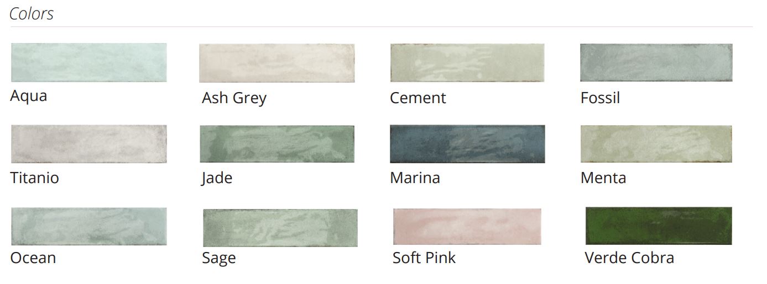Viewport: 767px width, 284px height.
Task: Select the Aqua tile swatch
Action: point(89,63)
